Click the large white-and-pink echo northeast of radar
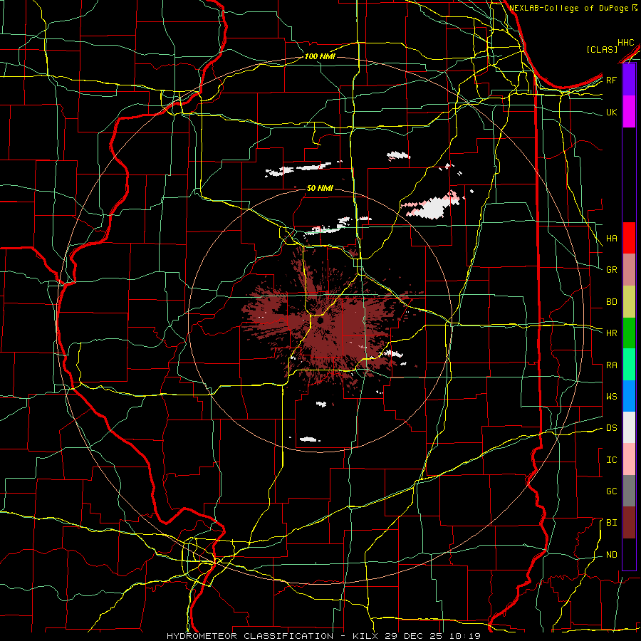Image resolution: width=641 pixels, height=641 pixels. 432,206
